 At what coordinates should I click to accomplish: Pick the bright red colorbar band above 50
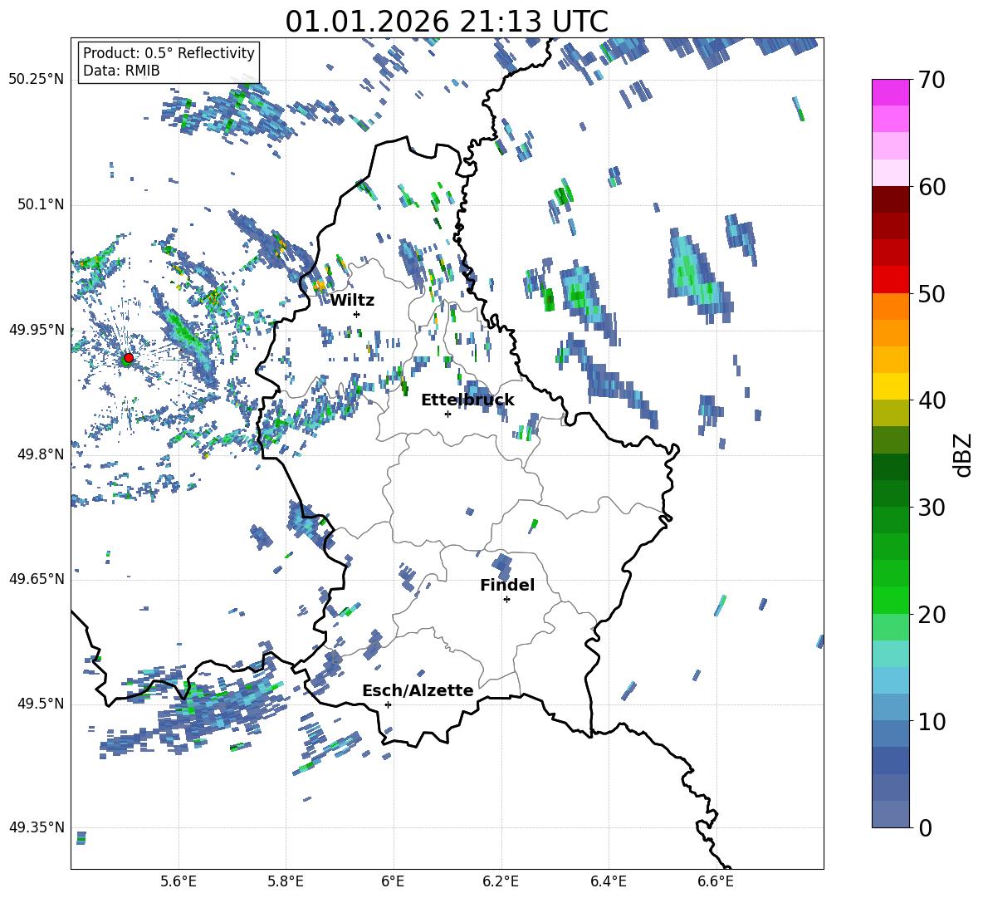coord(890,279)
